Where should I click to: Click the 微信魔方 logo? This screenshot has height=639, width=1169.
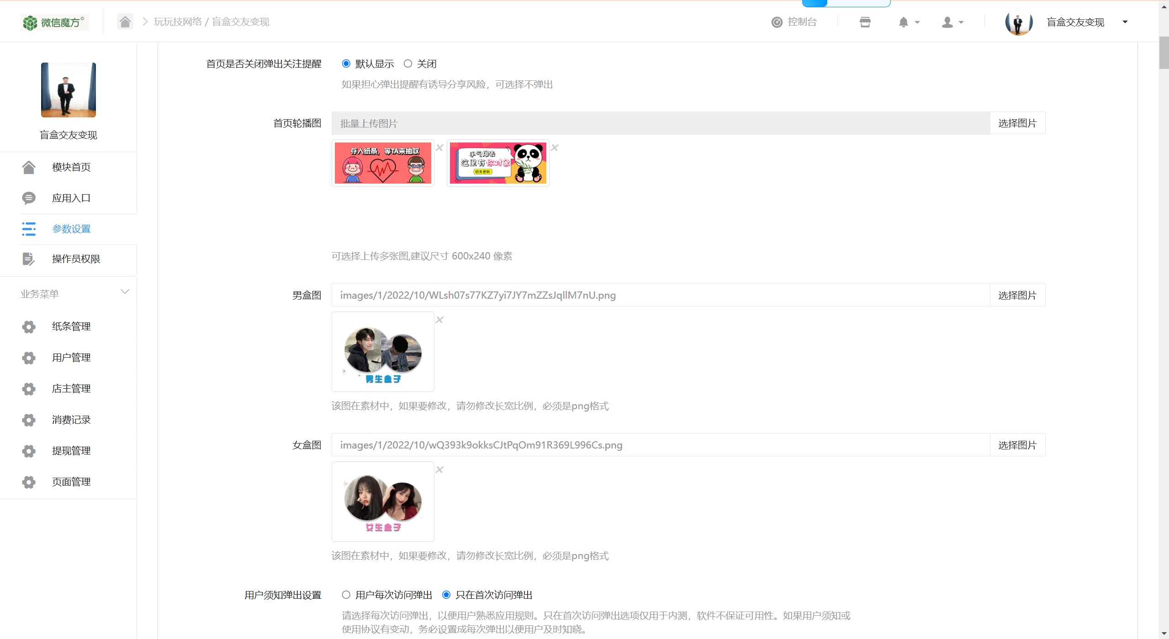(54, 22)
